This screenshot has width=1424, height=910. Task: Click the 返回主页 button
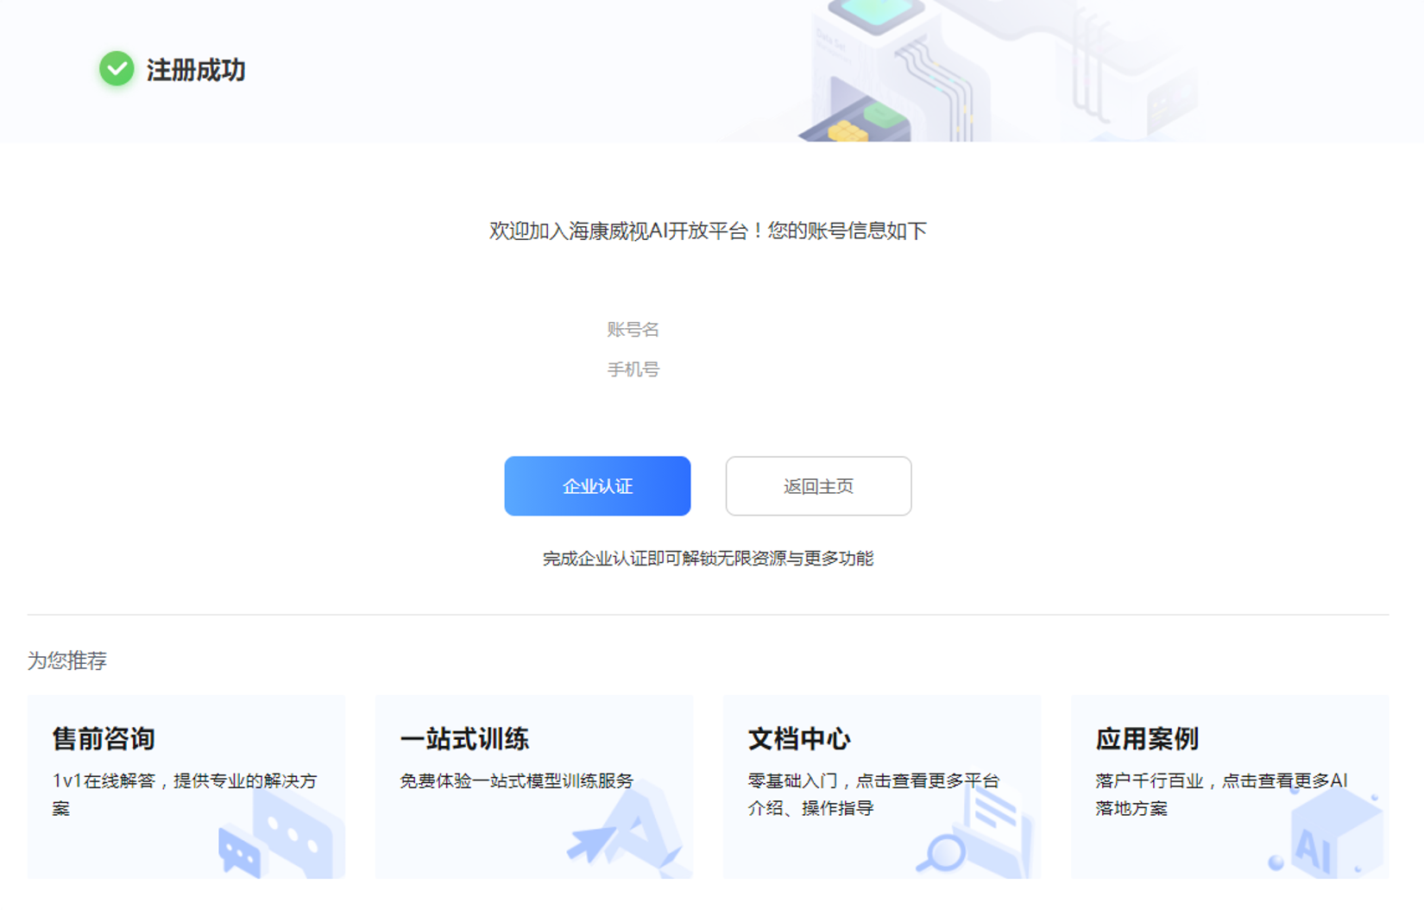(x=818, y=486)
